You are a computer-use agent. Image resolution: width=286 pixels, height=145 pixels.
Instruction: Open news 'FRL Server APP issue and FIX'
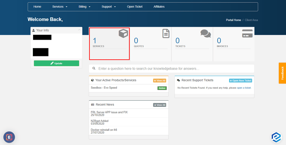click(x=109, y=112)
